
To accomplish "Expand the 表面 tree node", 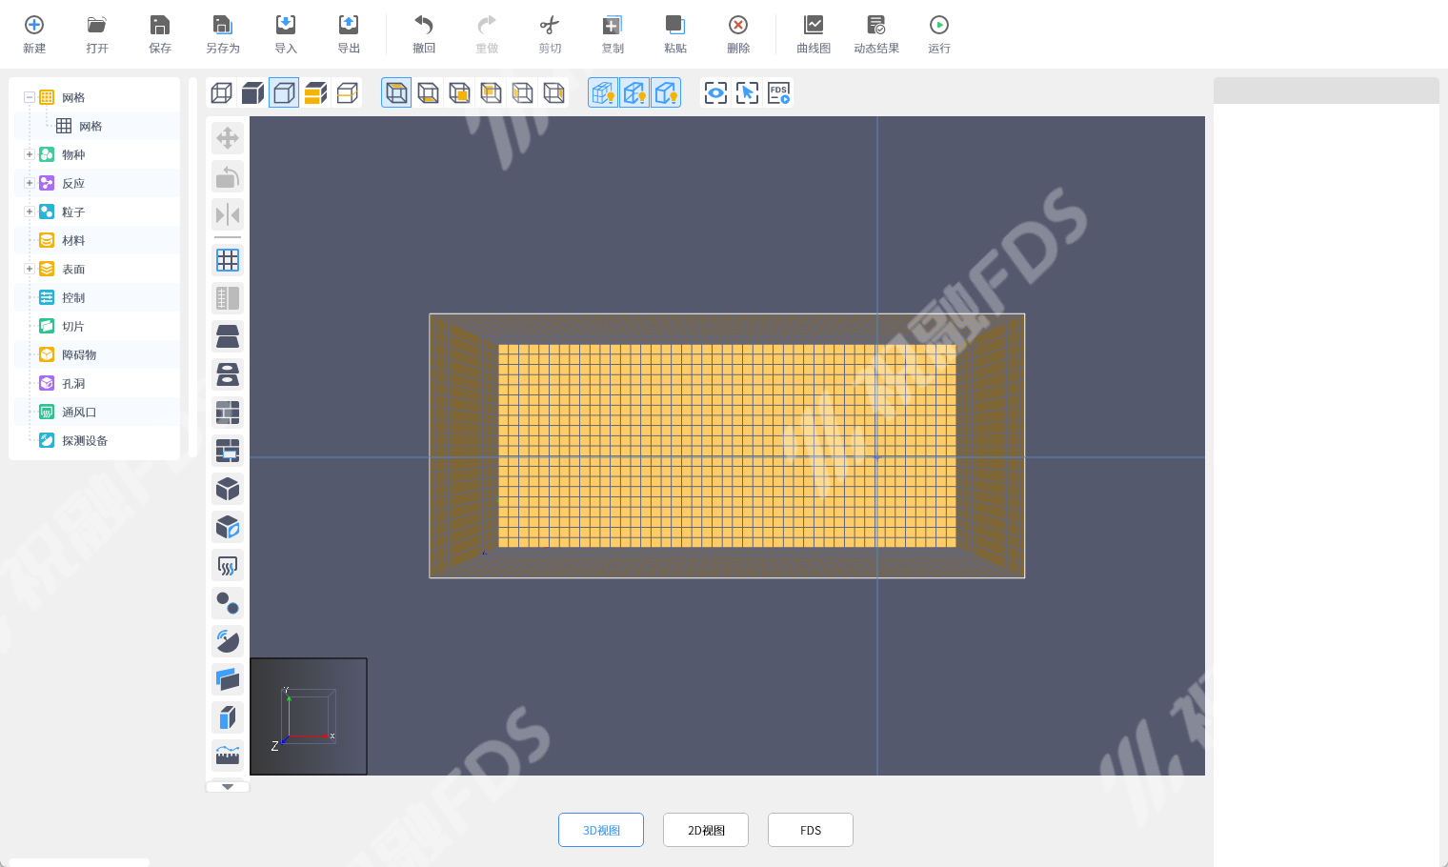I will click(x=30, y=269).
